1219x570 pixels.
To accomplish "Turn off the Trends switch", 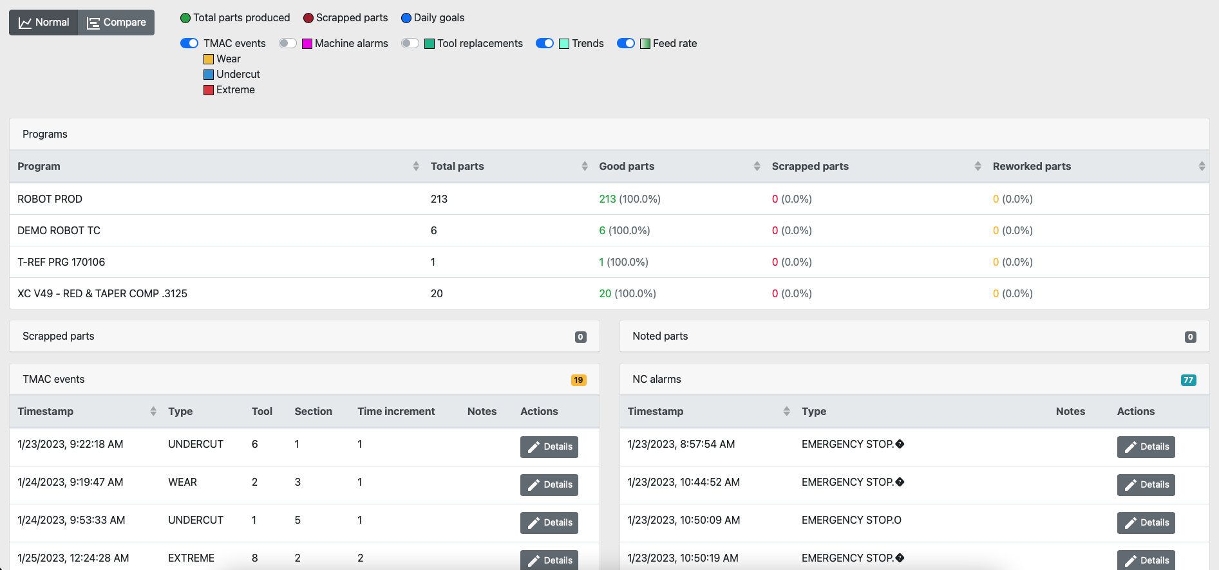I will coord(545,43).
